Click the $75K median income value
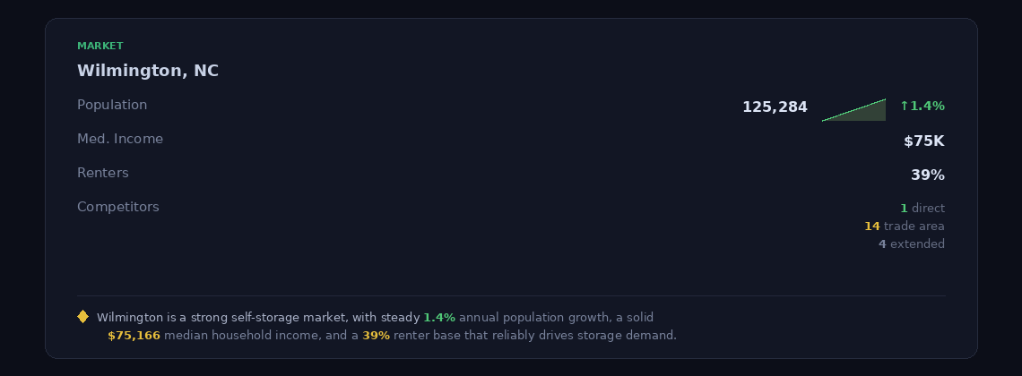 [923, 141]
